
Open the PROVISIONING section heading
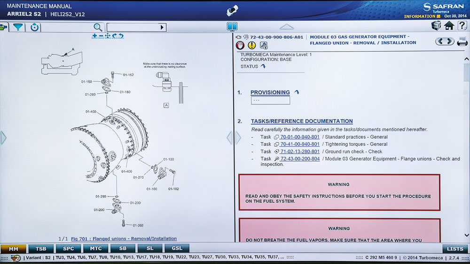(270, 92)
